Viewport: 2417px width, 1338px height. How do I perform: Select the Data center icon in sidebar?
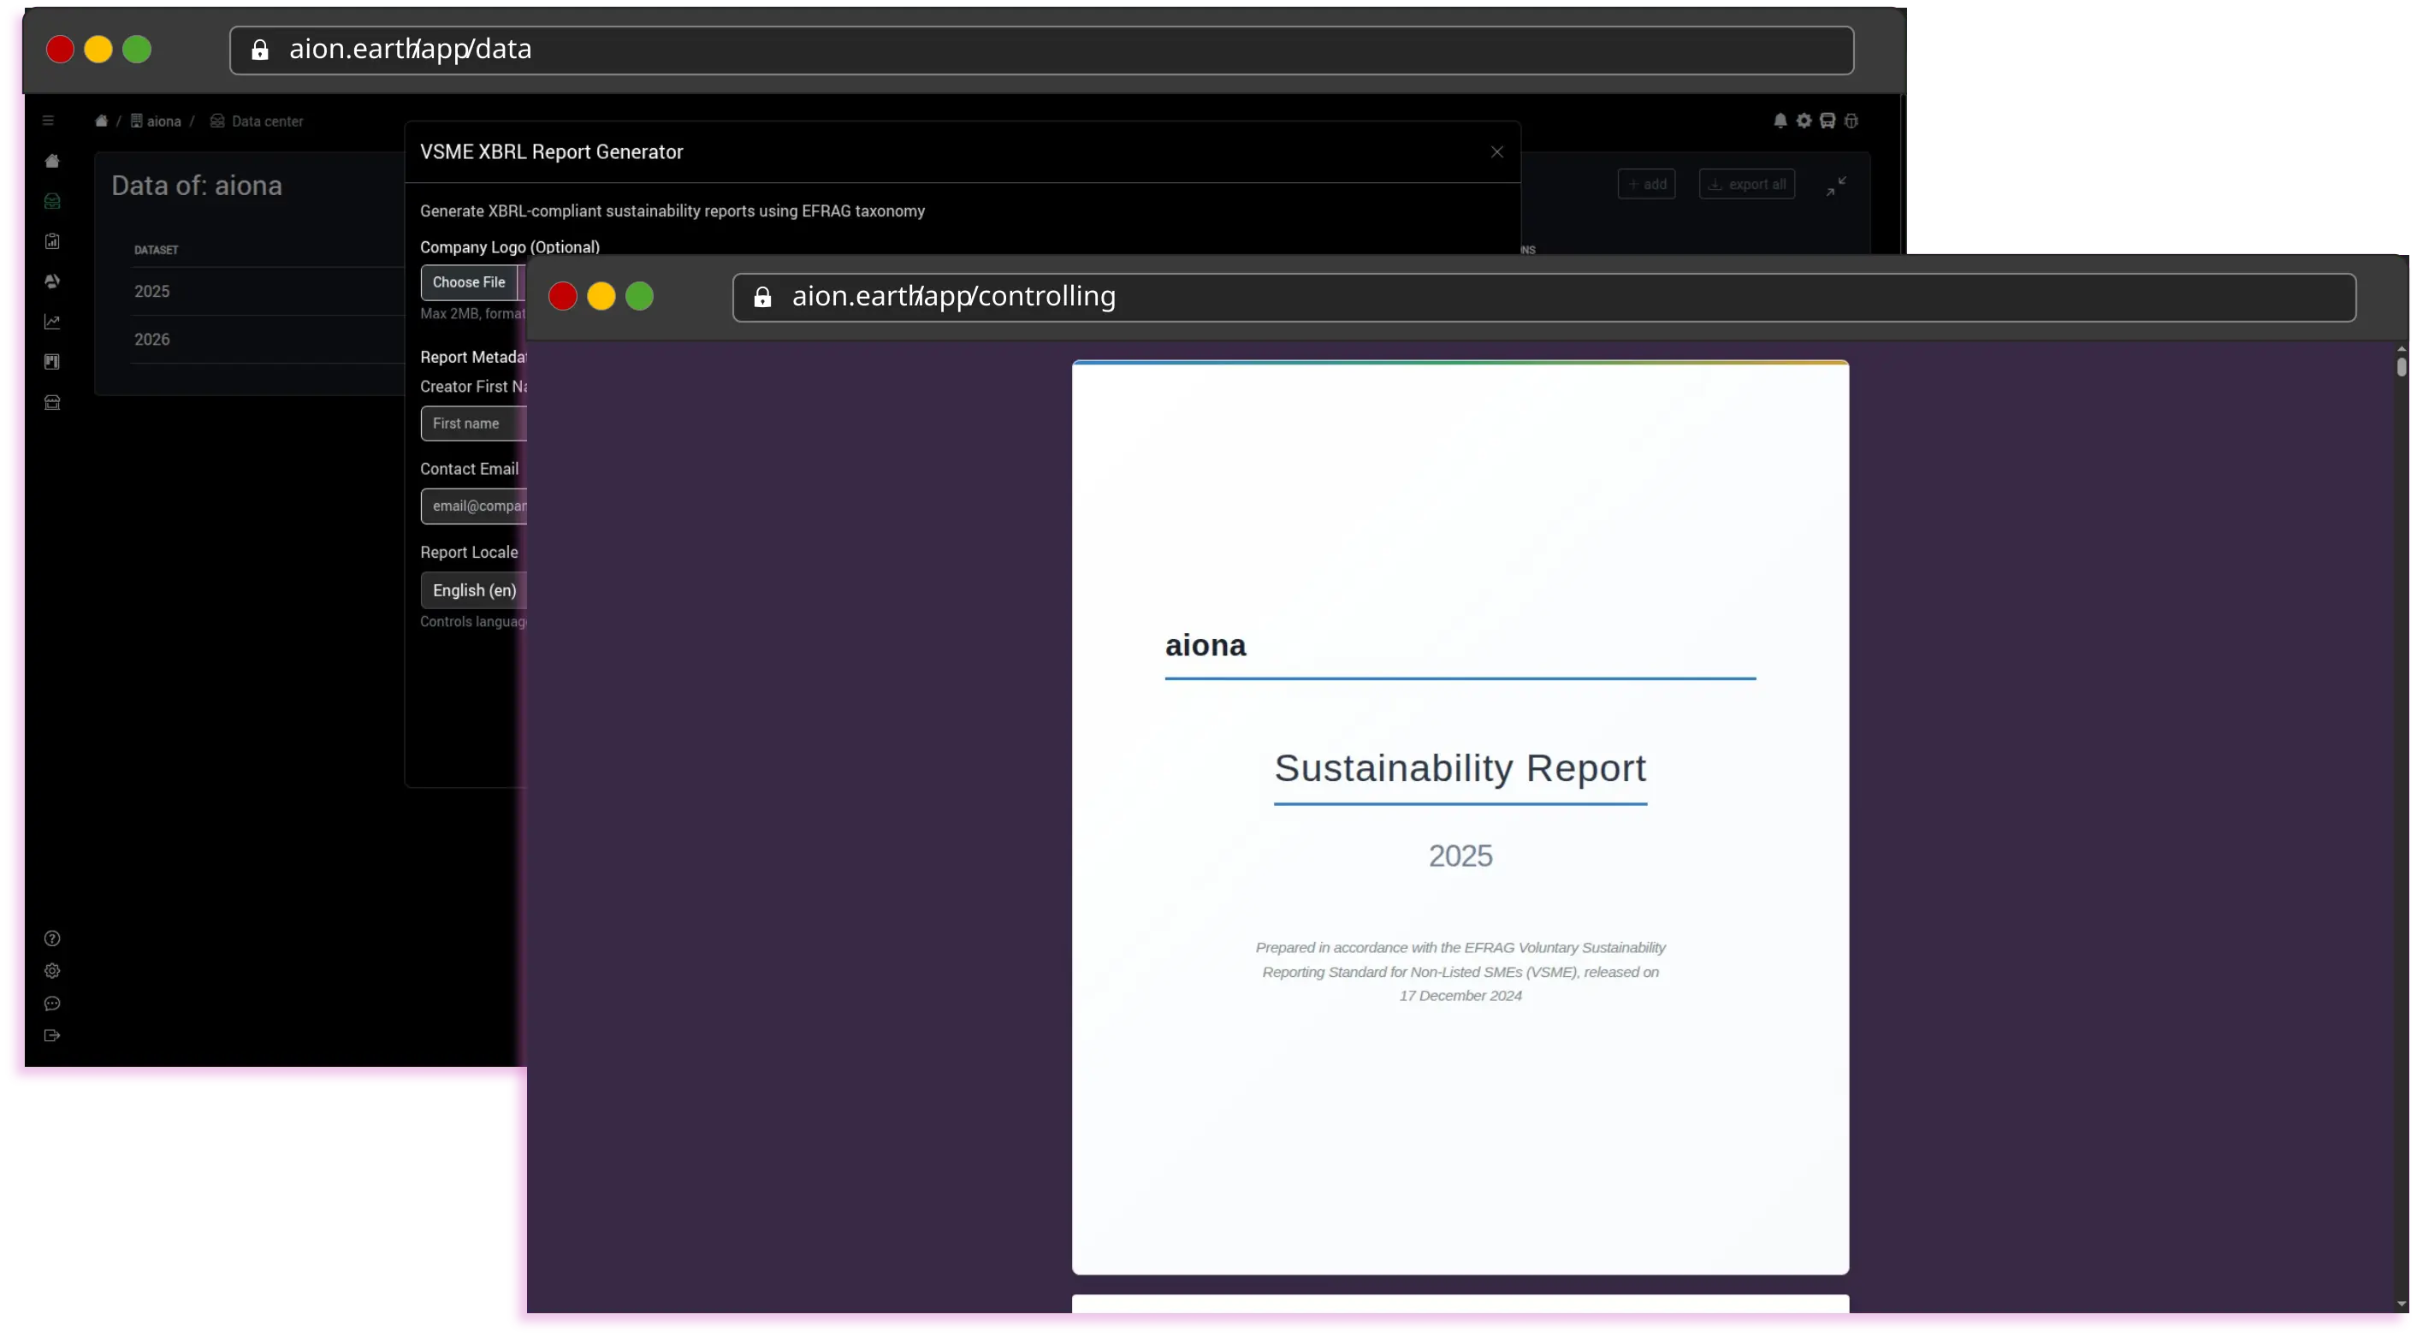(51, 201)
